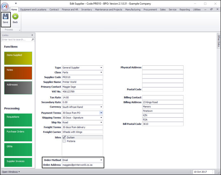Open the Items Supplied tile
Image resolution: width=221 pixels, height=175 pixels.
(18, 58)
